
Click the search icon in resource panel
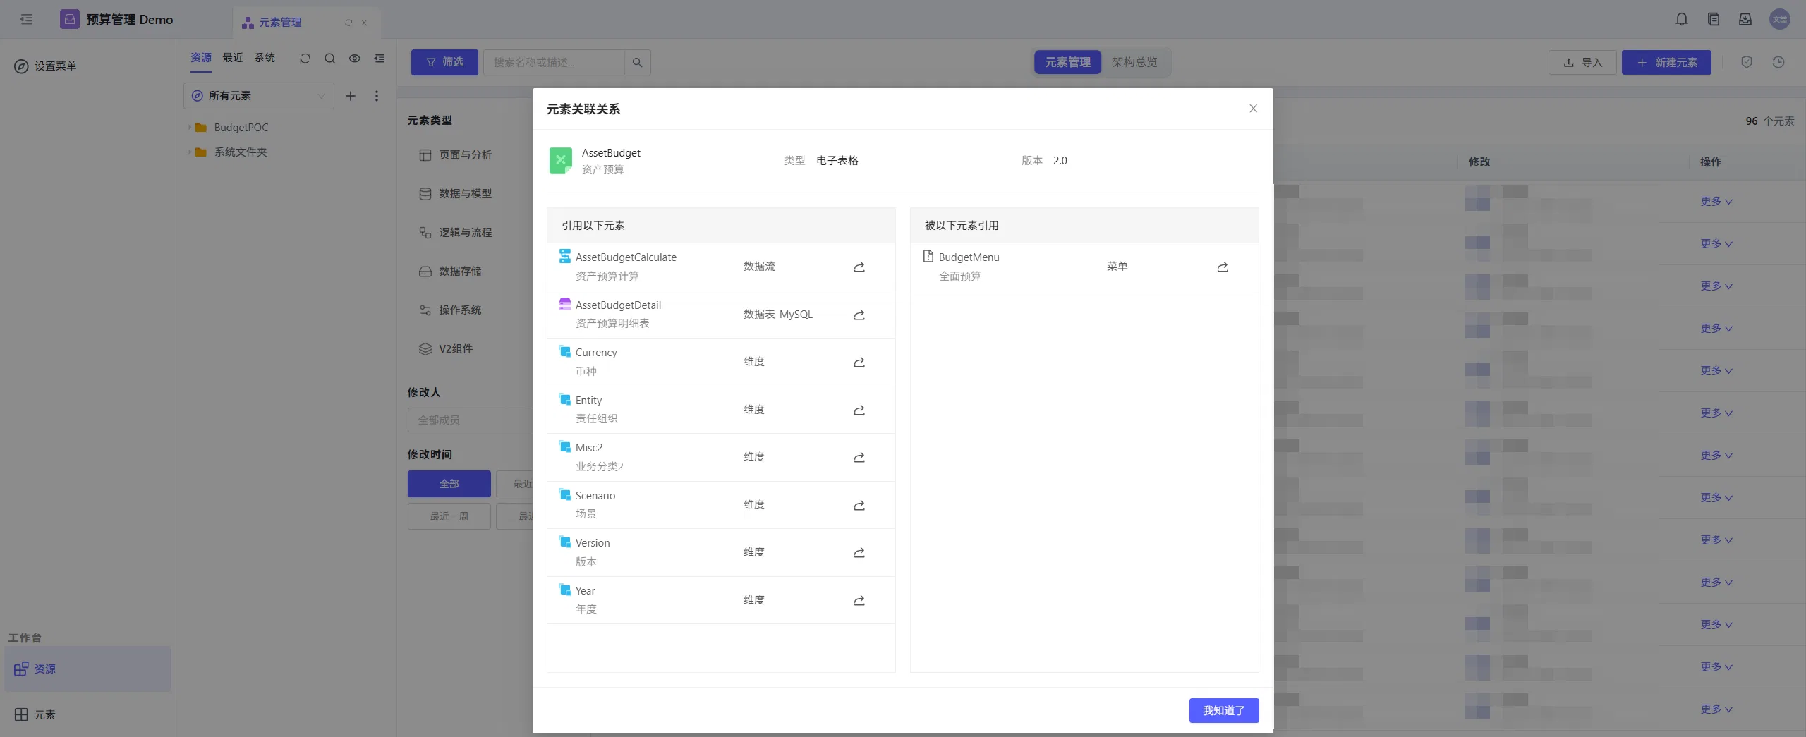(x=329, y=59)
